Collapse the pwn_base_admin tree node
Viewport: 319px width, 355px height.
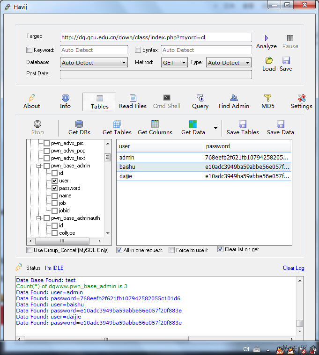(38, 166)
